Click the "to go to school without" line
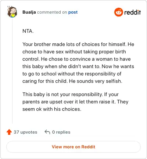 tap(72, 74)
